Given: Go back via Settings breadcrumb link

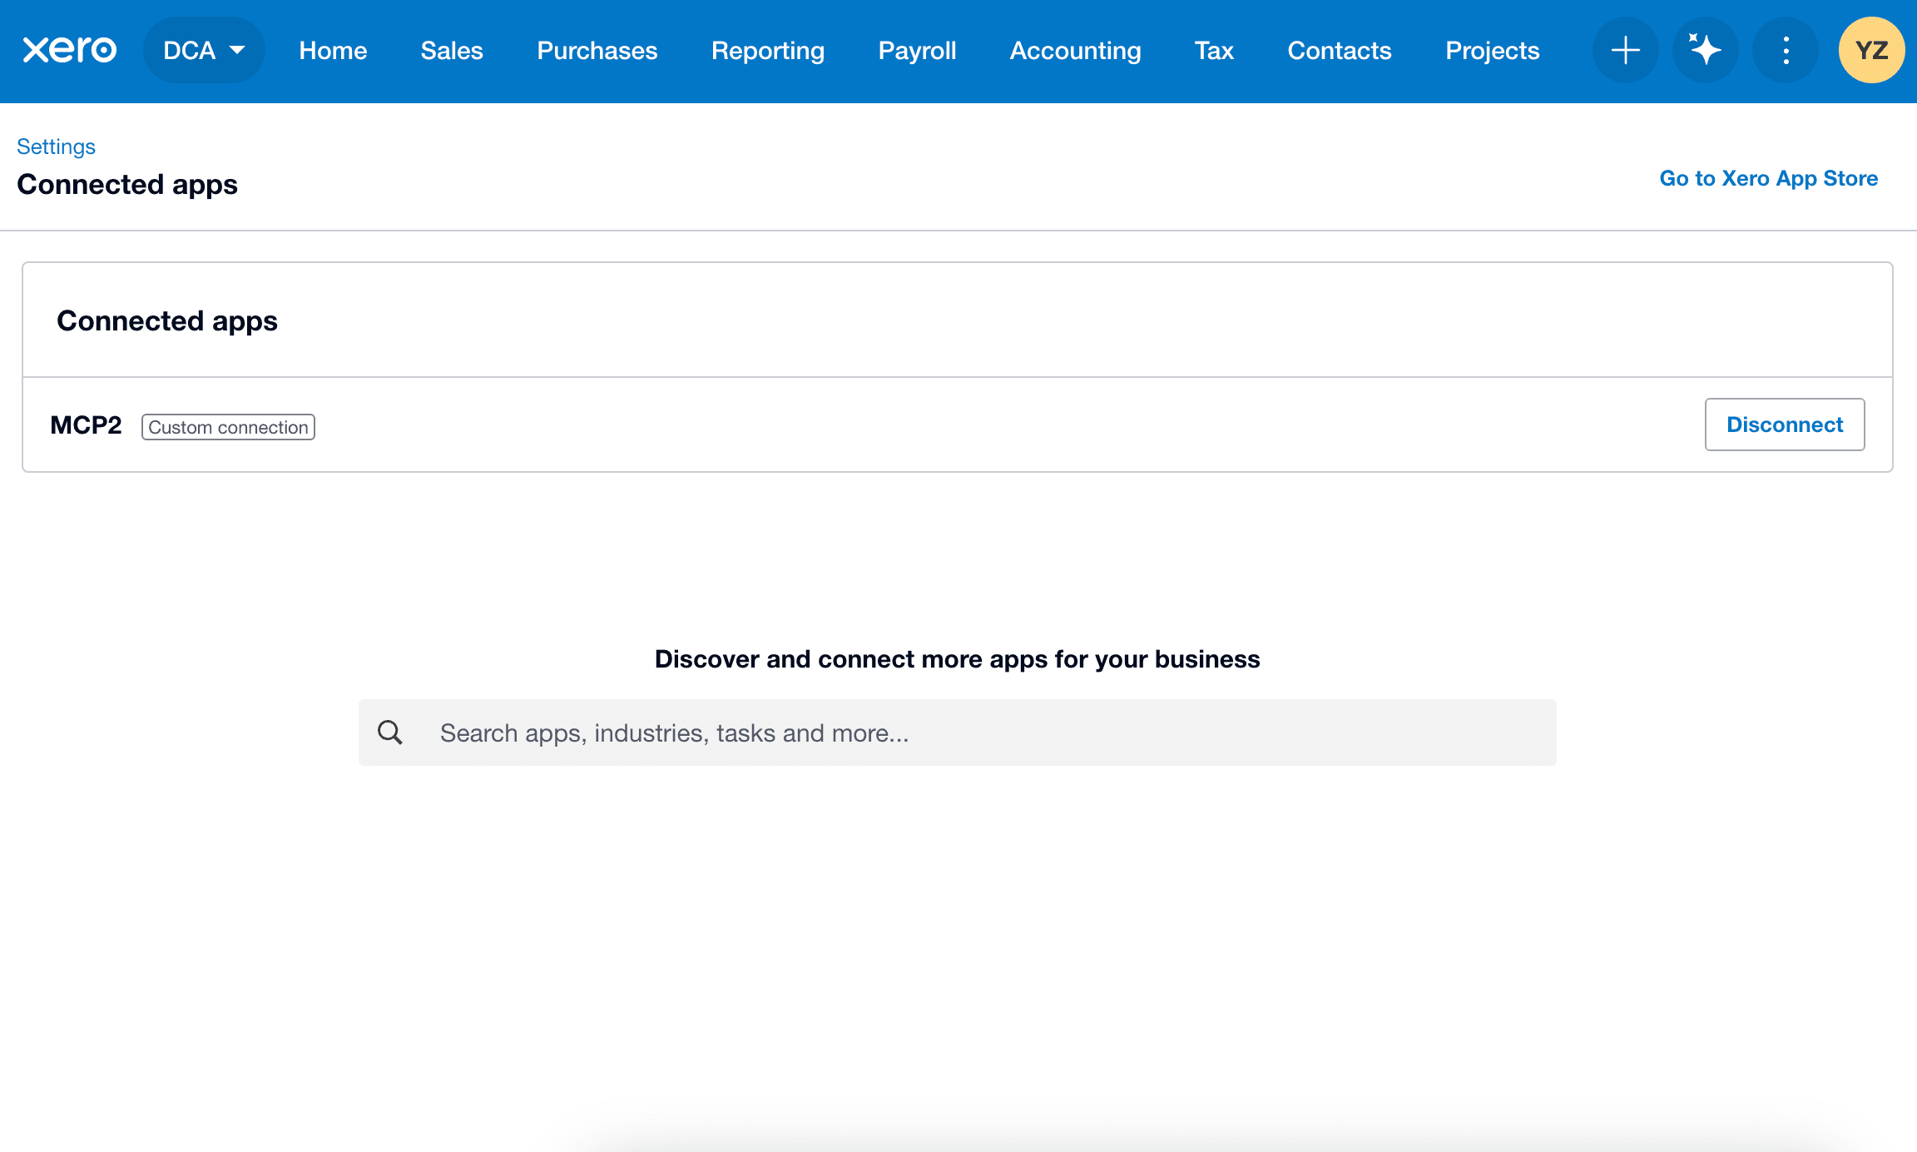Looking at the screenshot, I should (x=56, y=146).
